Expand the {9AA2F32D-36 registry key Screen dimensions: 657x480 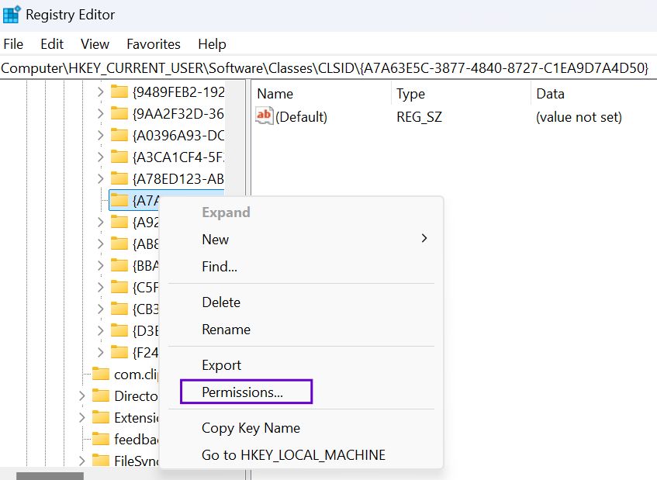[100, 114]
